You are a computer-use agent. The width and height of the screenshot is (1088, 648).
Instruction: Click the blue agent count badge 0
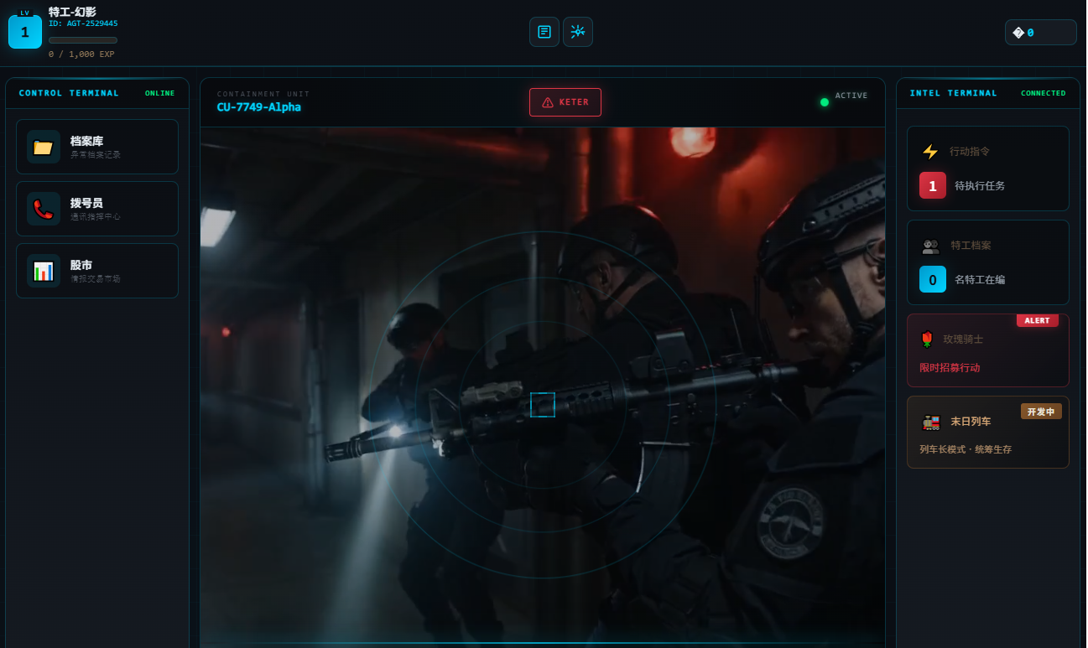coord(932,279)
